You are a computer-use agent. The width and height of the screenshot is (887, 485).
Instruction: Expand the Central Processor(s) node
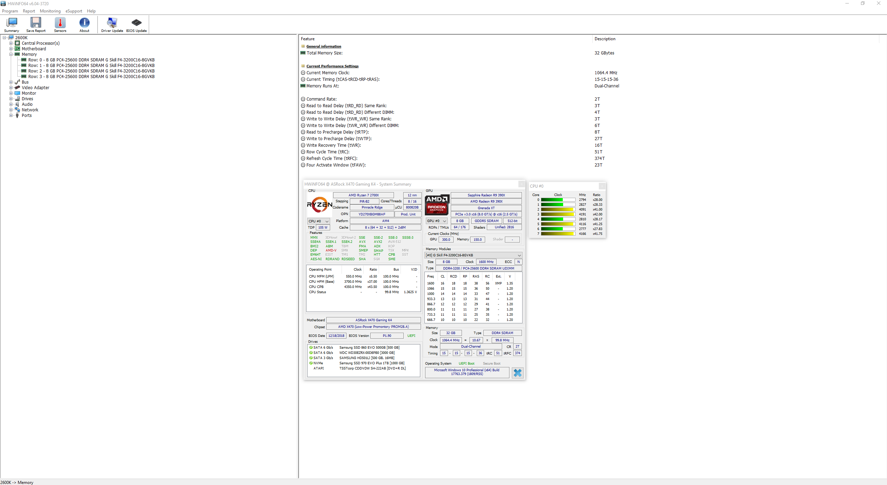(11, 43)
